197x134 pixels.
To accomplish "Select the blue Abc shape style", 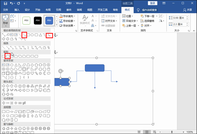I will coord(49,20).
